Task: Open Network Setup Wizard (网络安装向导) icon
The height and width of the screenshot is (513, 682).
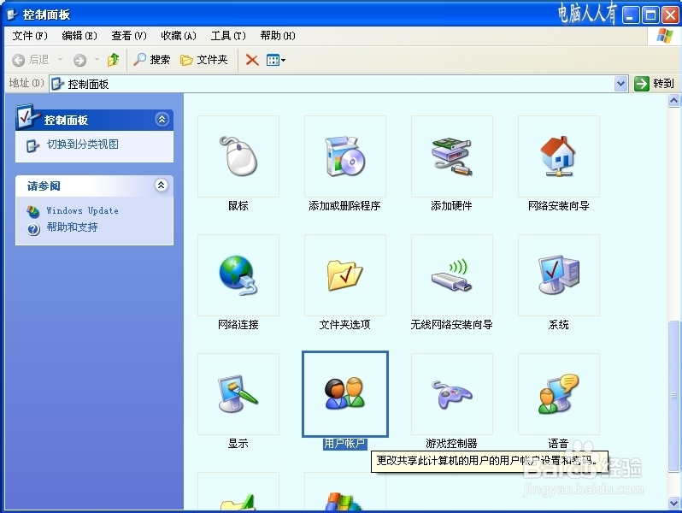Action: pyautogui.click(x=559, y=156)
